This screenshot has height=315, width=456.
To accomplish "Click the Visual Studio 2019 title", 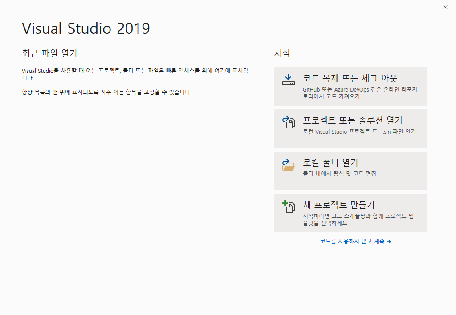I will (x=86, y=28).
